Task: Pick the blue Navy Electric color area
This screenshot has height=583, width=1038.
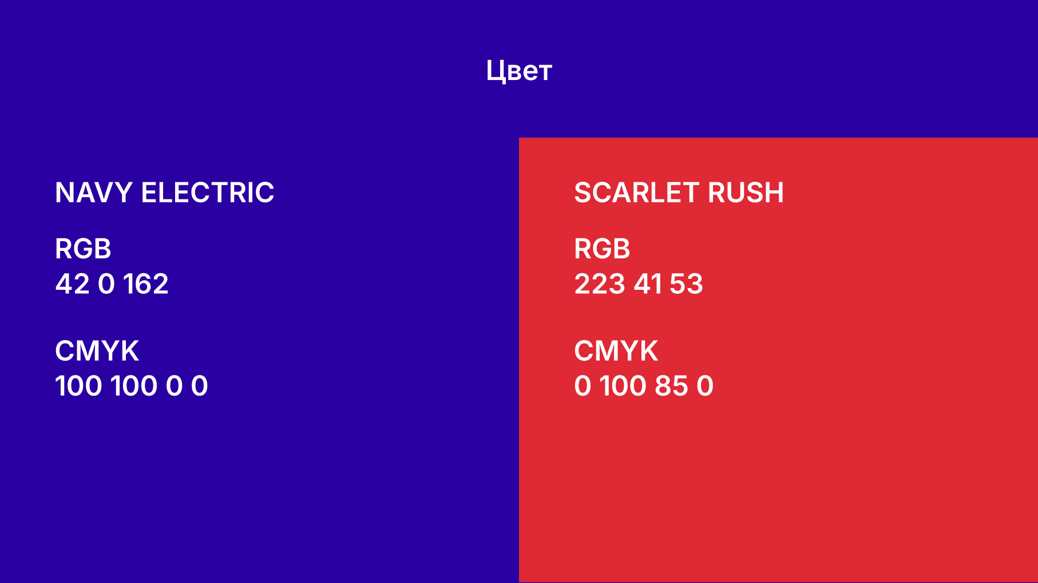Action: click(259, 360)
